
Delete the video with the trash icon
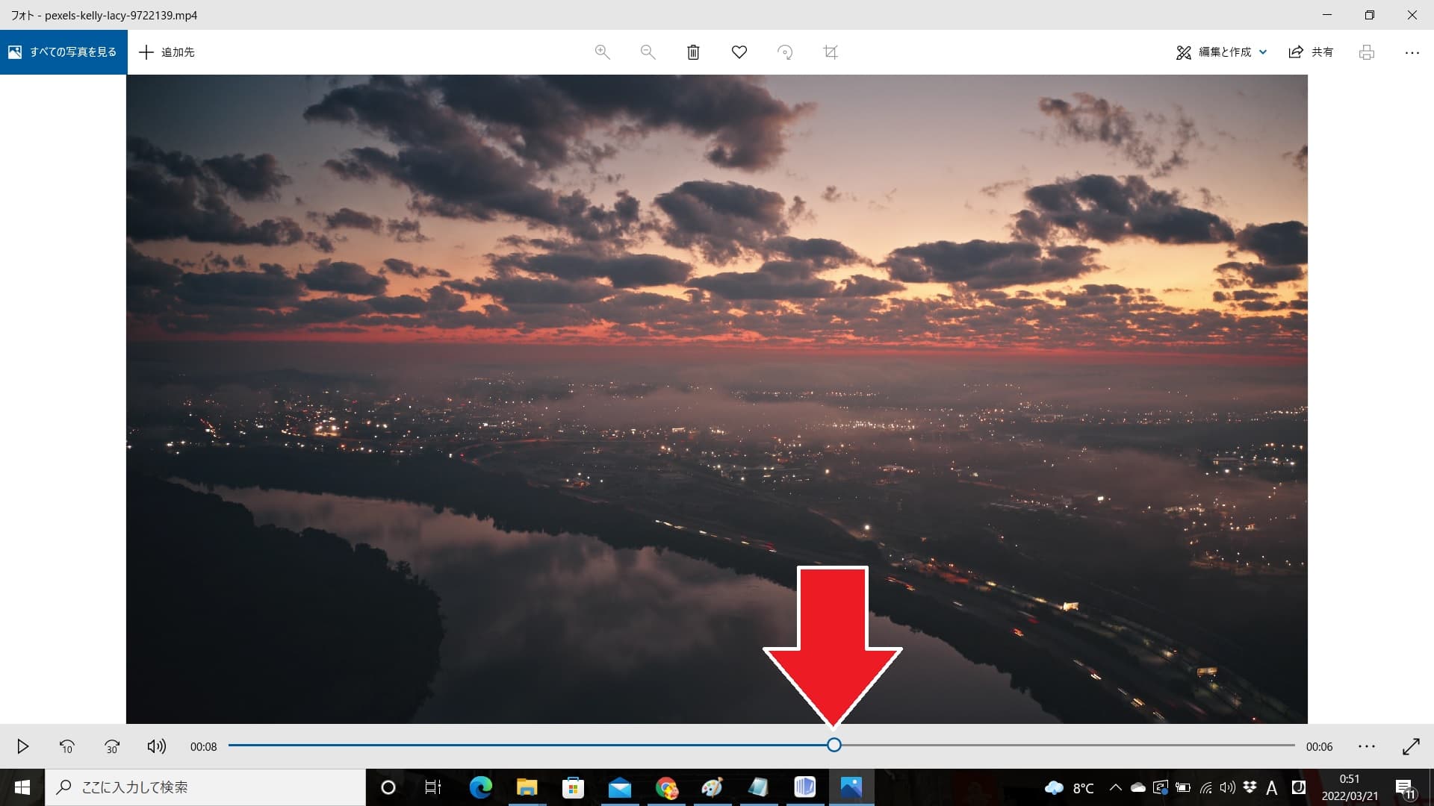click(693, 52)
